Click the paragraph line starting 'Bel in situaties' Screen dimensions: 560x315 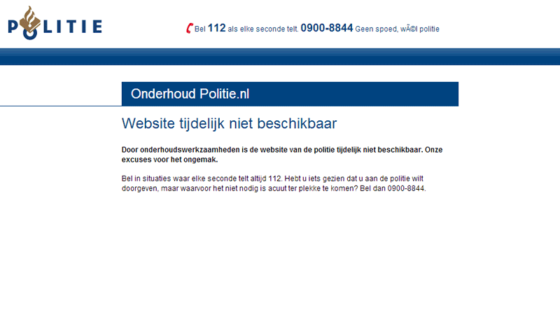click(x=272, y=178)
